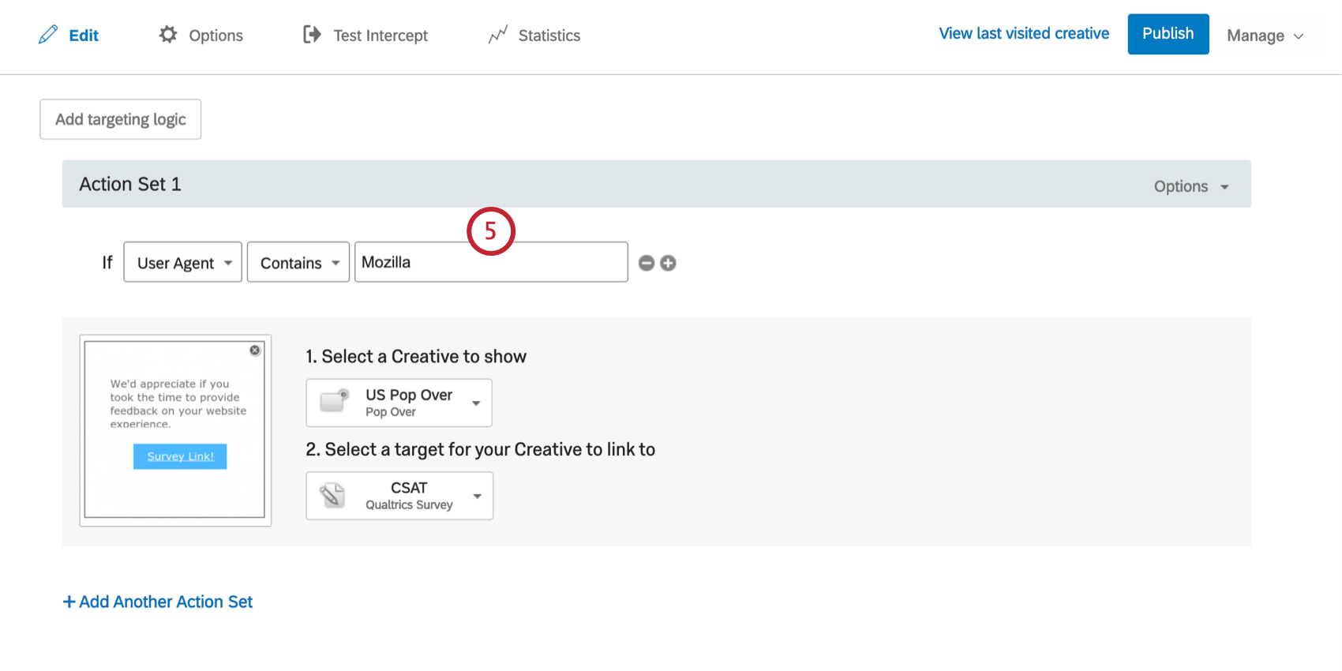
Task: Click the Options gear icon
Action: [168, 35]
